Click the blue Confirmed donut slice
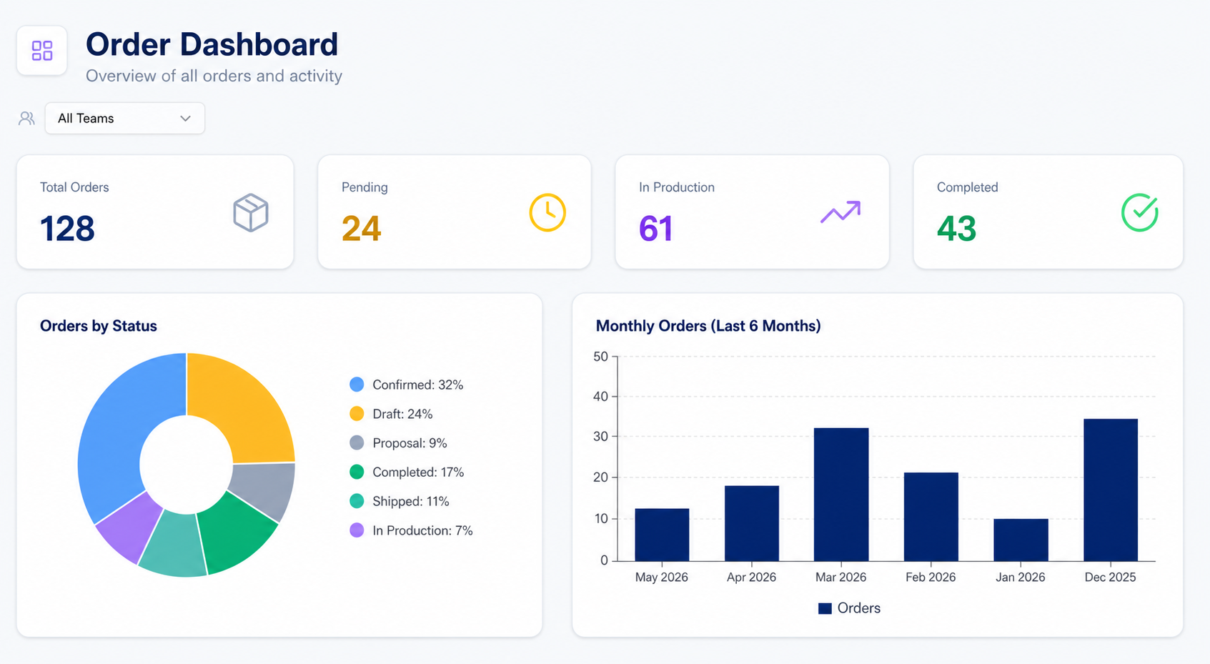This screenshot has width=1210, height=664. pyautogui.click(x=114, y=436)
